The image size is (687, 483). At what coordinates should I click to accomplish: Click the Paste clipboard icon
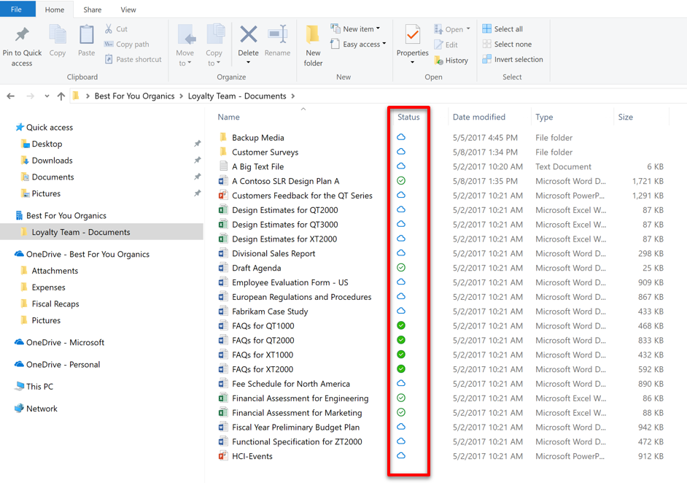click(x=86, y=35)
